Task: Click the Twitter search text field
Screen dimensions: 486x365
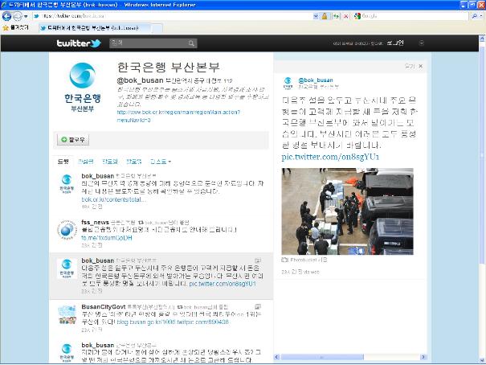Action: pos(148,43)
